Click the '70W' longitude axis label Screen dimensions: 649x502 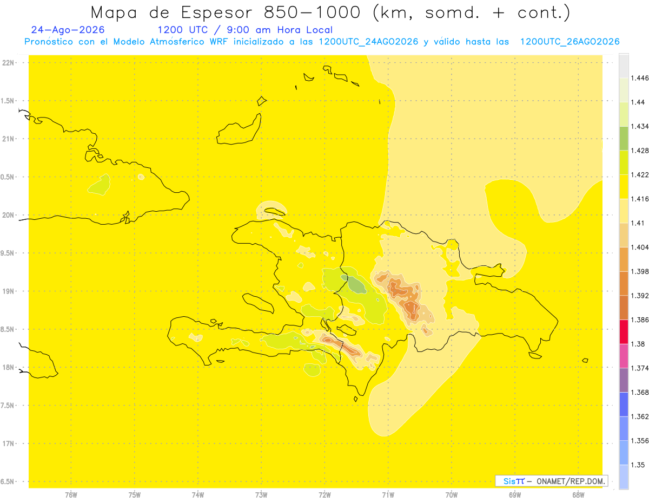(x=452, y=495)
